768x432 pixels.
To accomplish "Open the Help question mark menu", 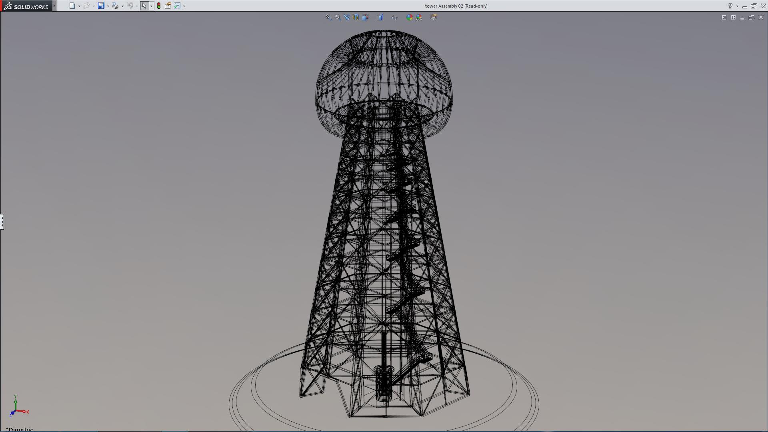I will pos(730,6).
